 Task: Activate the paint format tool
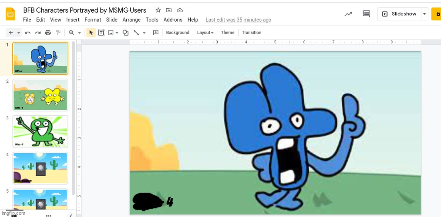(58, 33)
